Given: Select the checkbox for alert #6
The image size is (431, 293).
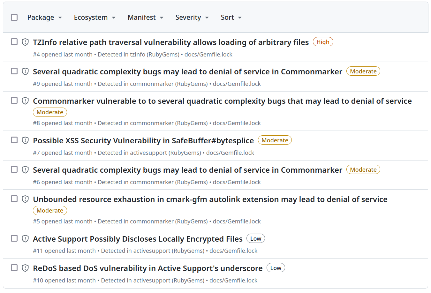Looking at the screenshot, I should coord(14,169).
